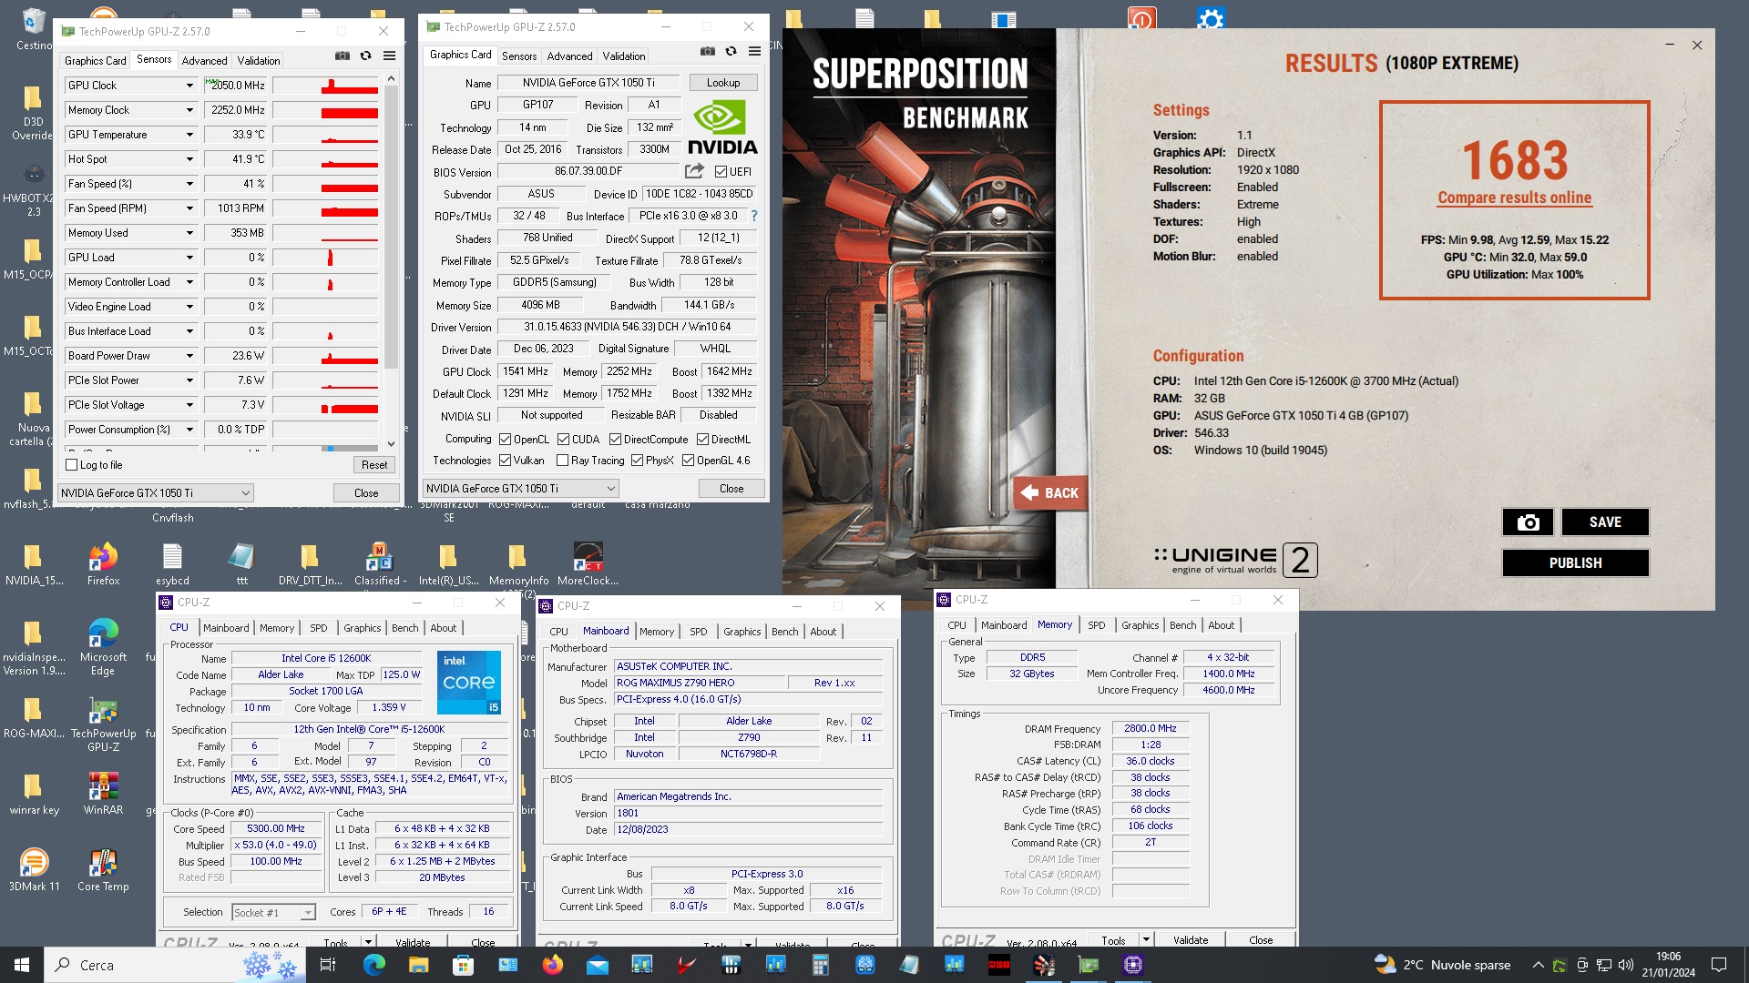This screenshot has width=1749, height=983.
Task: Click BIOS export share icon in GPU-Z
Action: (695, 170)
